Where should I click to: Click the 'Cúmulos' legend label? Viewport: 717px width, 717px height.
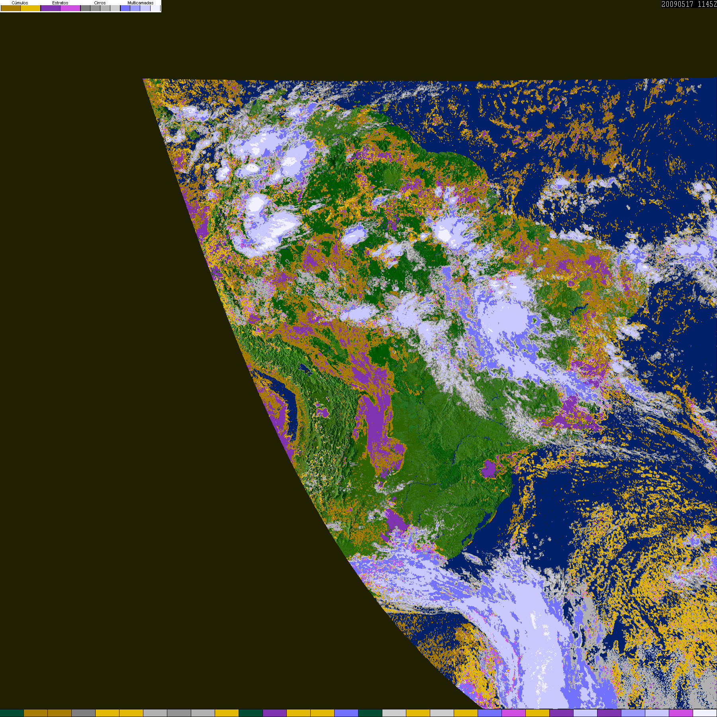[20, 3]
